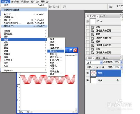
Task: Lock image pixels brush icon in Layers panel
Action: (x=97, y=67)
